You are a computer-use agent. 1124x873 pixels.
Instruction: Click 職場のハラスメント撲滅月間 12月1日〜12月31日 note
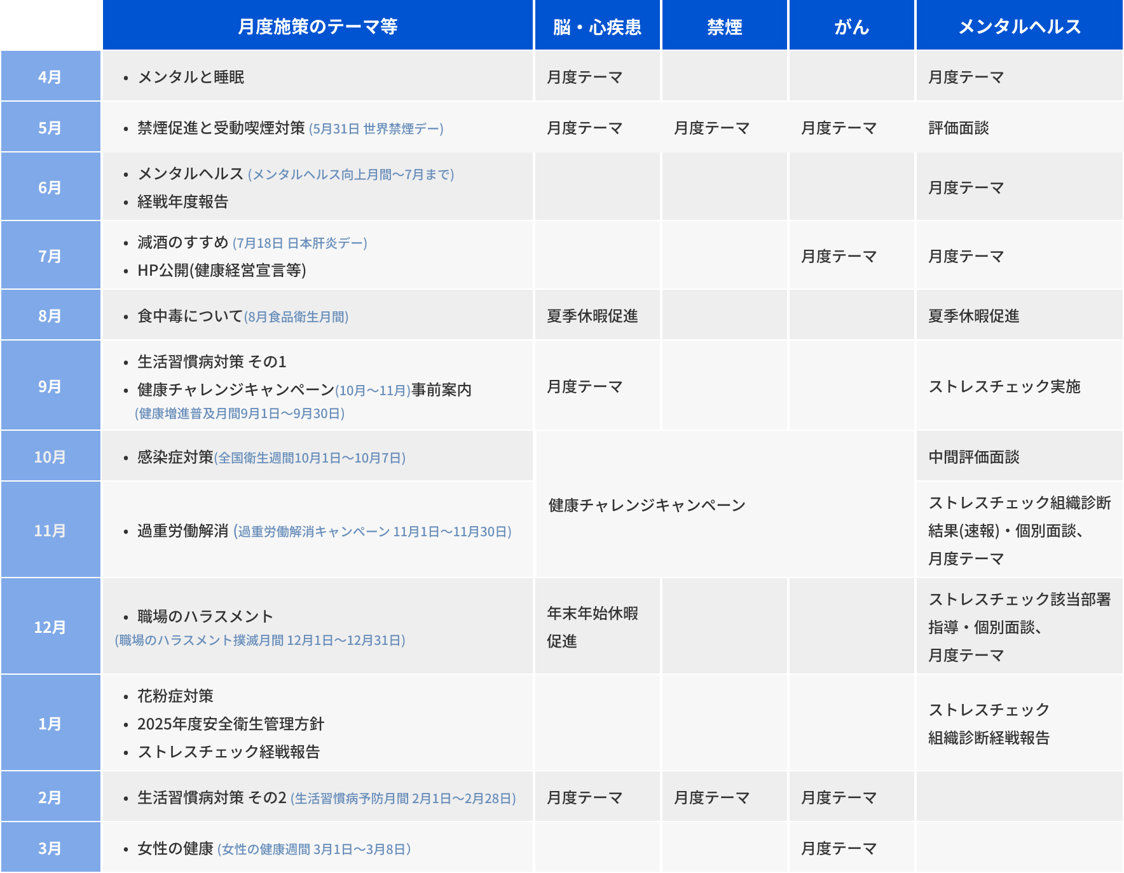point(260,640)
